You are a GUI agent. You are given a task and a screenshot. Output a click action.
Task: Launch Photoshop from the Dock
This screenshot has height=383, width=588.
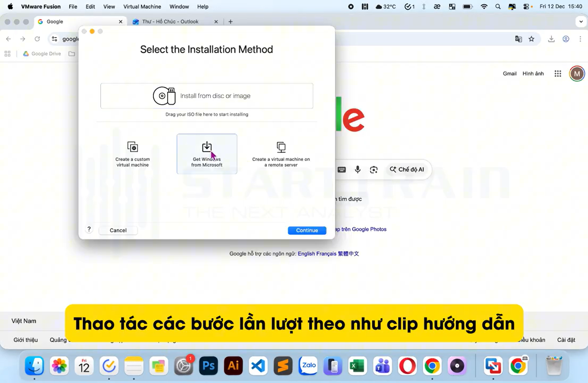point(208,366)
